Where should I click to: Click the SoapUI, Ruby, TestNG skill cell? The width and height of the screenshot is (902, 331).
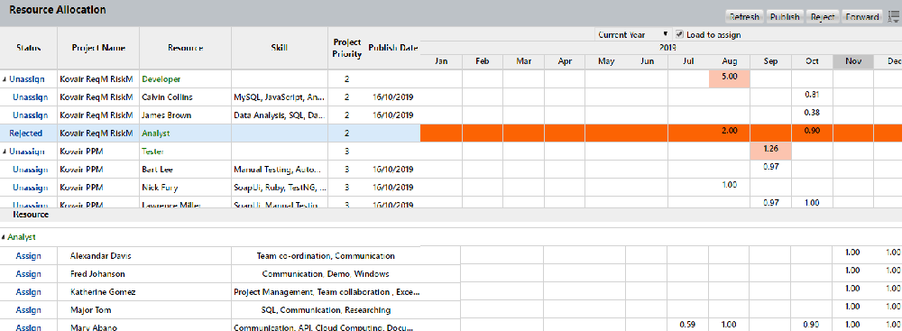(x=280, y=187)
